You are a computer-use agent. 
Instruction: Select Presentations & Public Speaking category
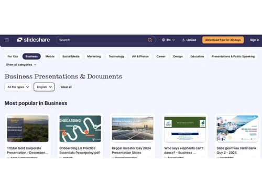tap(233, 56)
